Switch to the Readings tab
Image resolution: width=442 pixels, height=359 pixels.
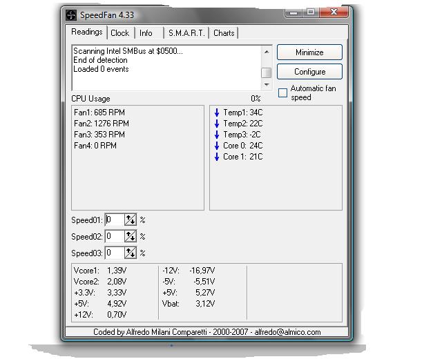(86, 32)
